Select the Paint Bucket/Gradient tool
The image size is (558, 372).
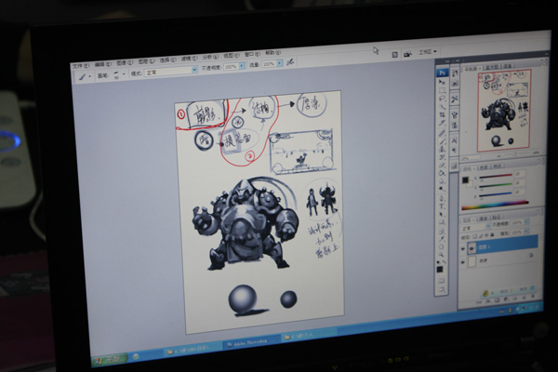coord(442,173)
